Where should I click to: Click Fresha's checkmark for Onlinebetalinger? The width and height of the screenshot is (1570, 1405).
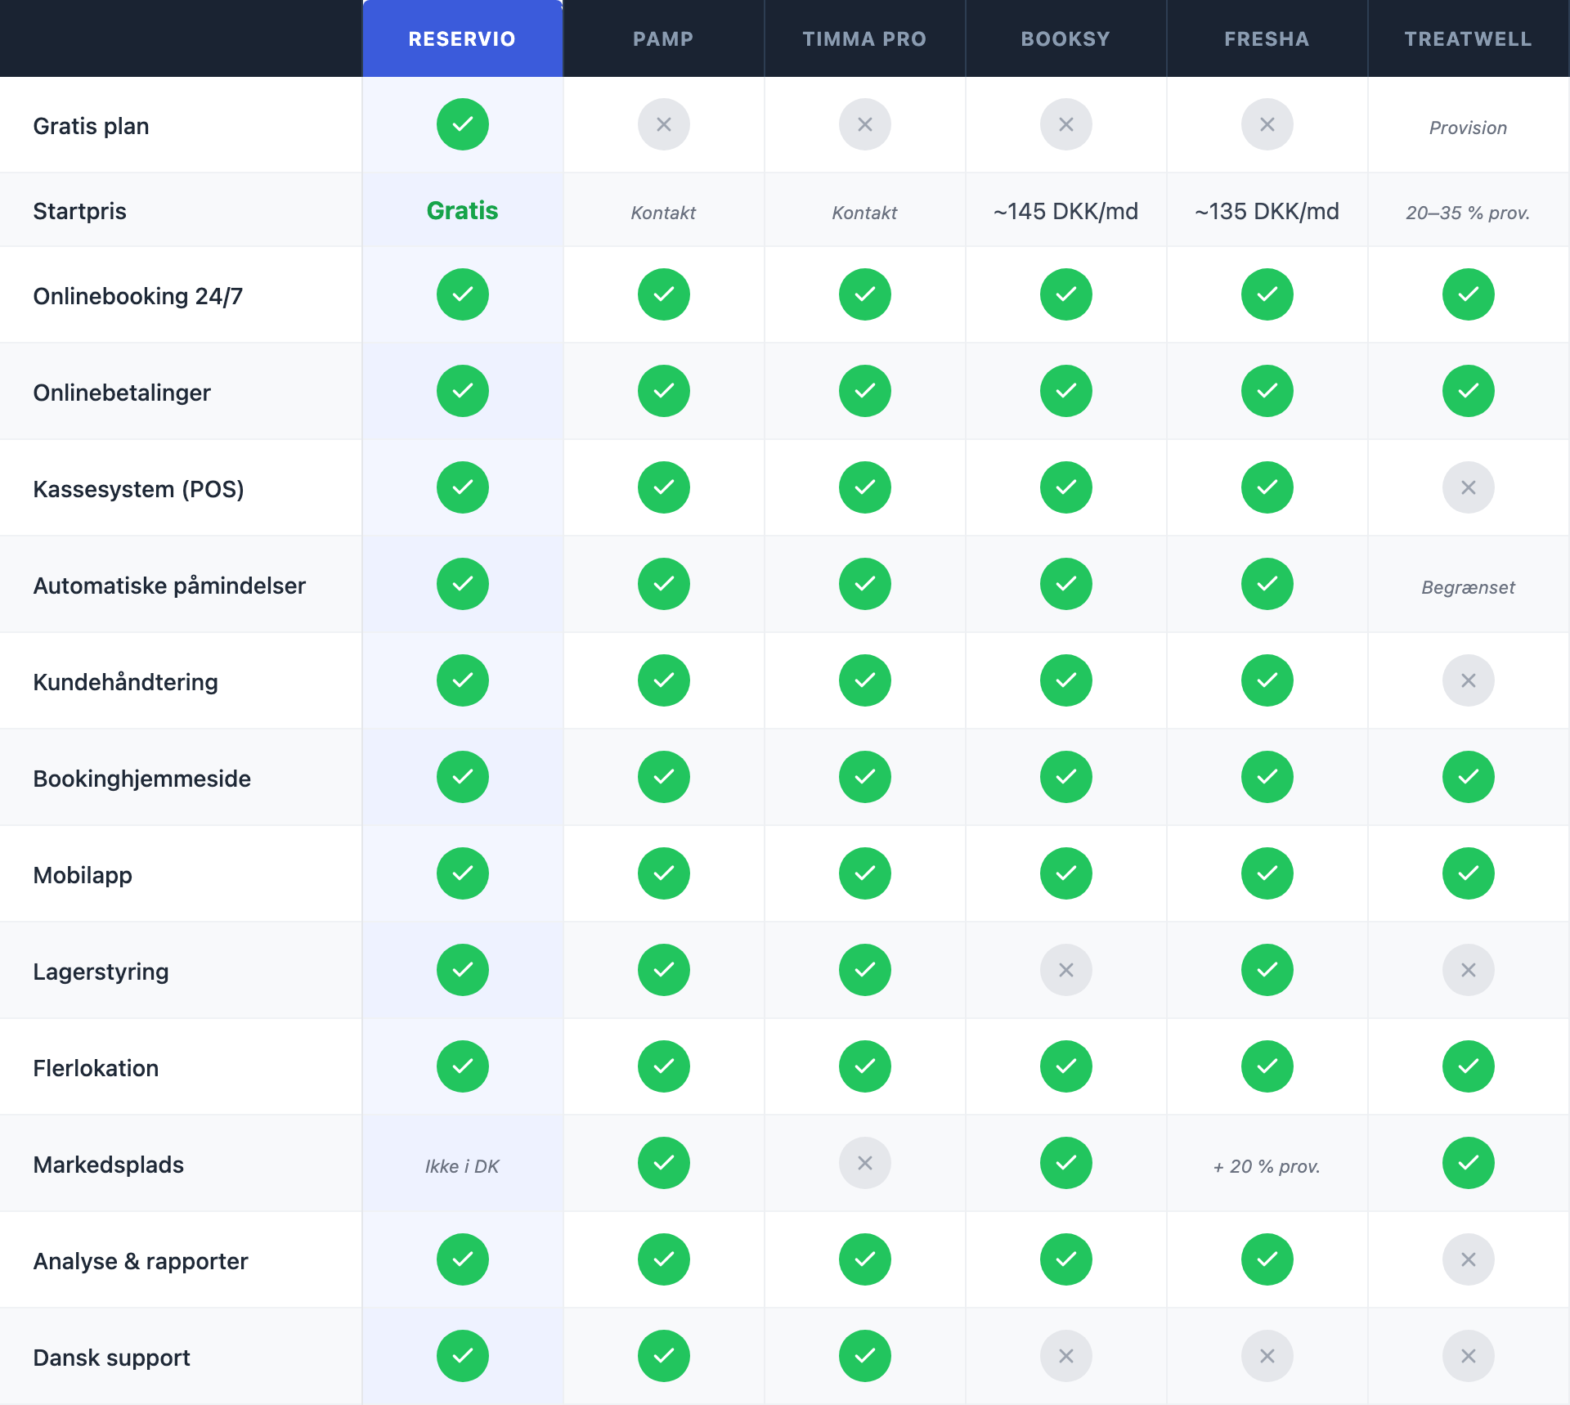(1267, 391)
